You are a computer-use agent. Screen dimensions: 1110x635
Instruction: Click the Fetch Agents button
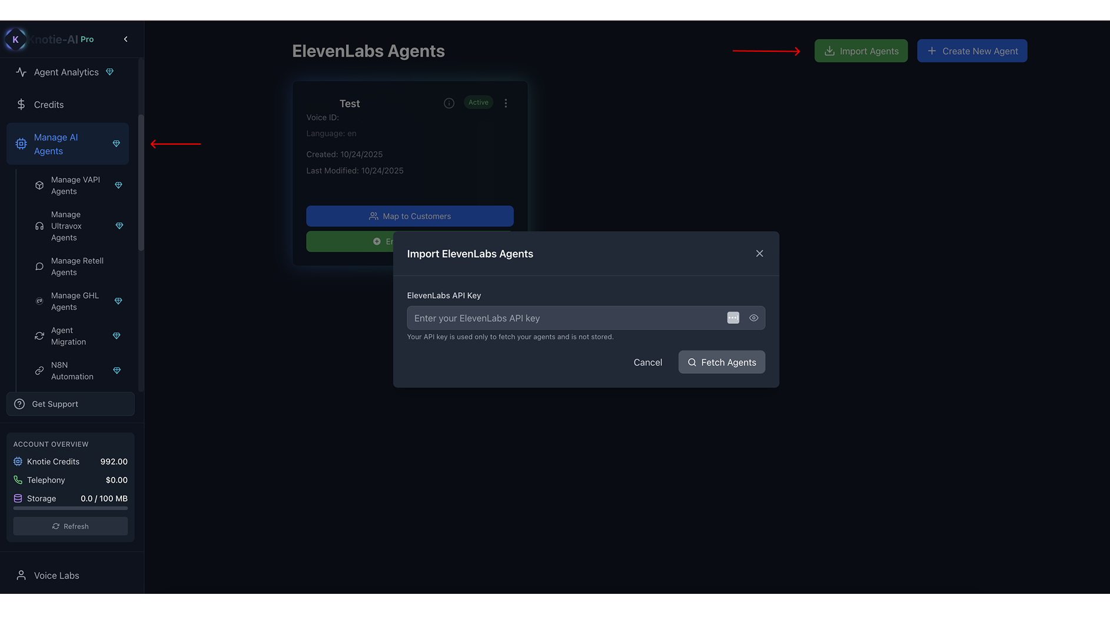pyautogui.click(x=722, y=363)
